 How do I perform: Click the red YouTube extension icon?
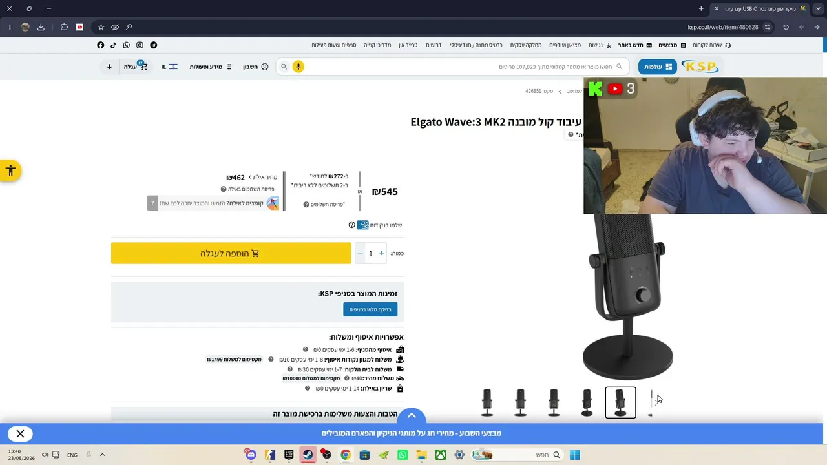click(79, 27)
